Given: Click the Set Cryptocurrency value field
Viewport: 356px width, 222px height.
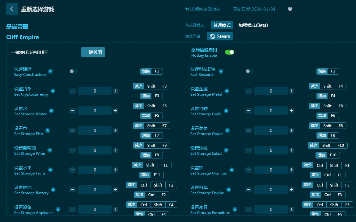Looking at the screenshot, I should pyautogui.click(x=95, y=91).
